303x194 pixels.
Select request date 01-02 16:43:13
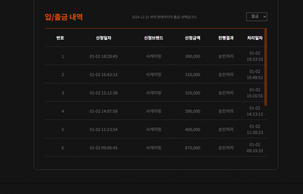click(x=104, y=75)
